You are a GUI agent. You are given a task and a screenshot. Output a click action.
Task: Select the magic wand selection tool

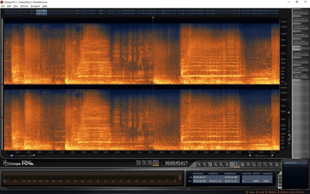tap(265, 165)
